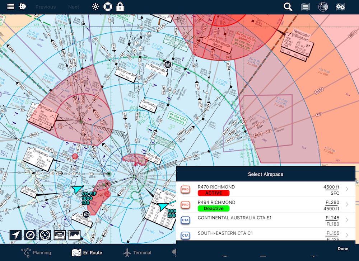Tap the PRD icon for R470 Richmond
Screen dimensions: 359x261
click(x=186, y=189)
